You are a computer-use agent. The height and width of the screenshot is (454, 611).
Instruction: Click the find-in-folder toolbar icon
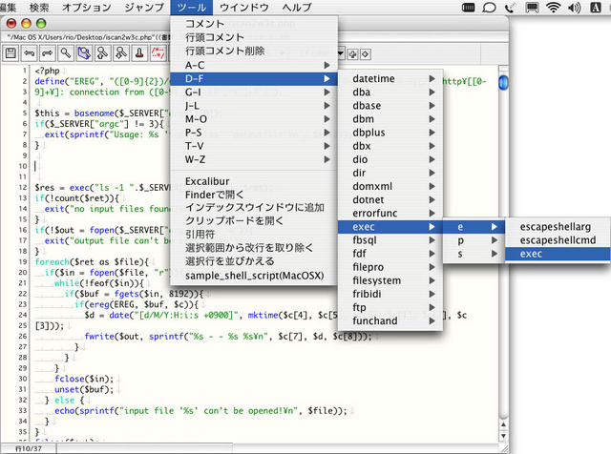point(84,53)
